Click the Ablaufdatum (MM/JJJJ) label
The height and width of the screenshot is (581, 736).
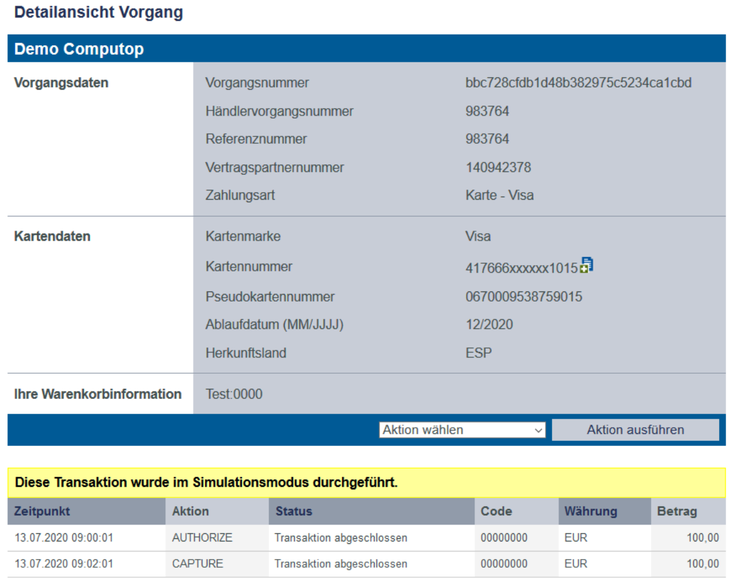click(275, 325)
